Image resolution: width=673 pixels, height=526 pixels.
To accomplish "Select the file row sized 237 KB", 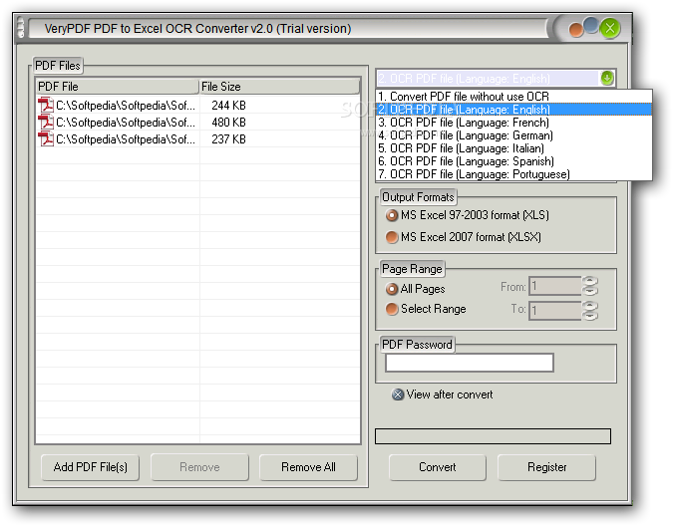I will [x=198, y=138].
